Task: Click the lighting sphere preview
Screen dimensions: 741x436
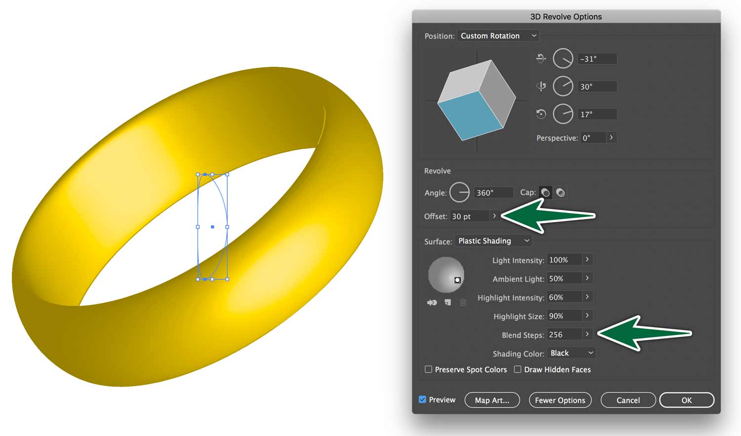Action: pyautogui.click(x=446, y=275)
